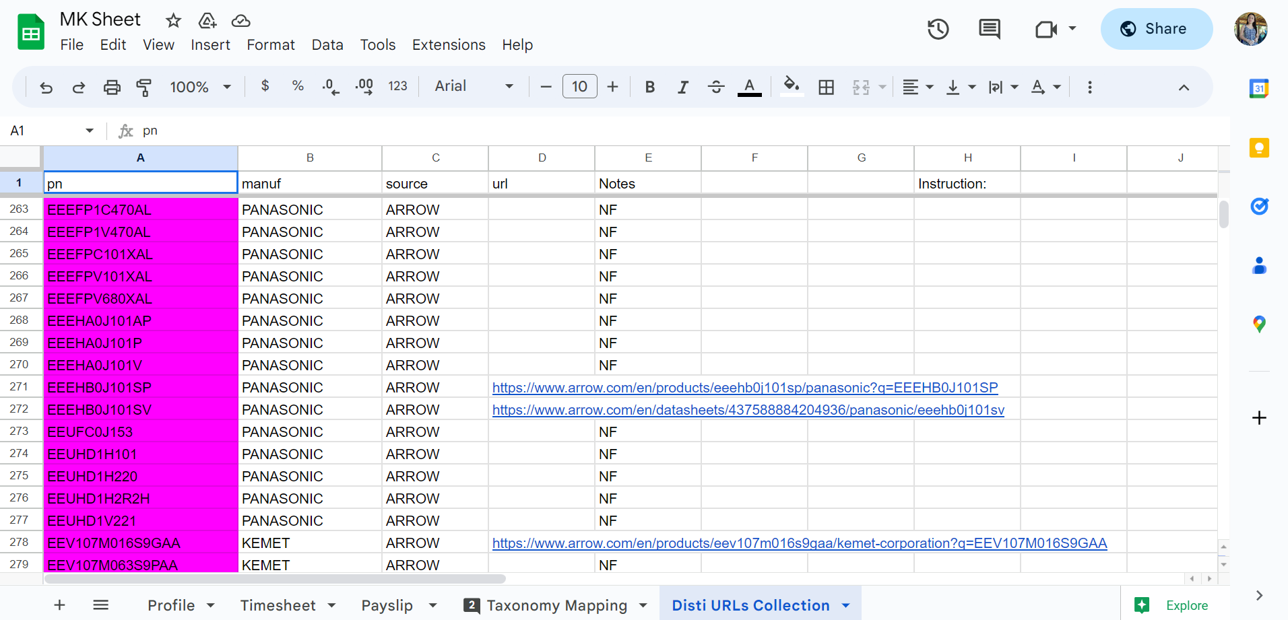Toggle bold formatting
This screenshot has width=1288, height=620.
pyautogui.click(x=650, y=87)
